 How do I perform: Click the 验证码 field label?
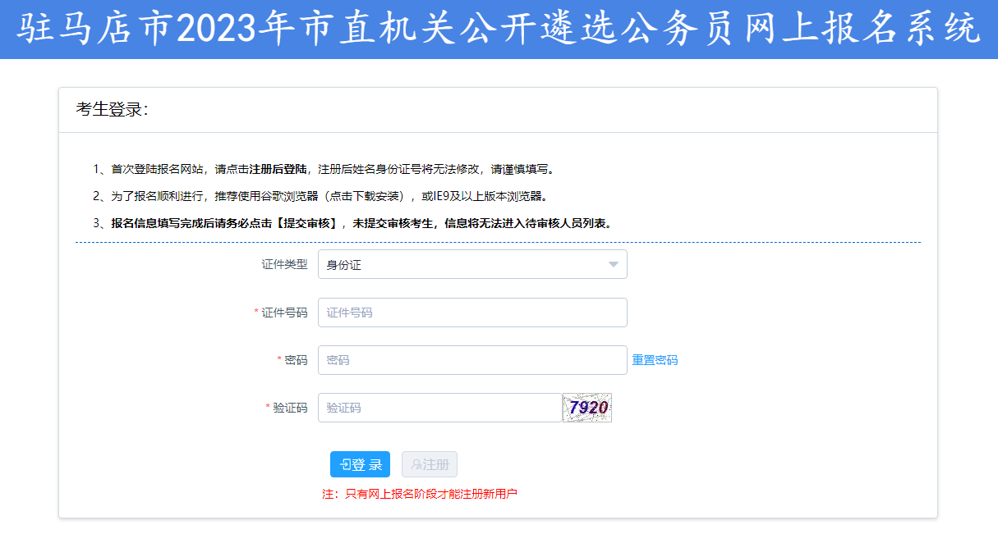[x=290, y=408]
